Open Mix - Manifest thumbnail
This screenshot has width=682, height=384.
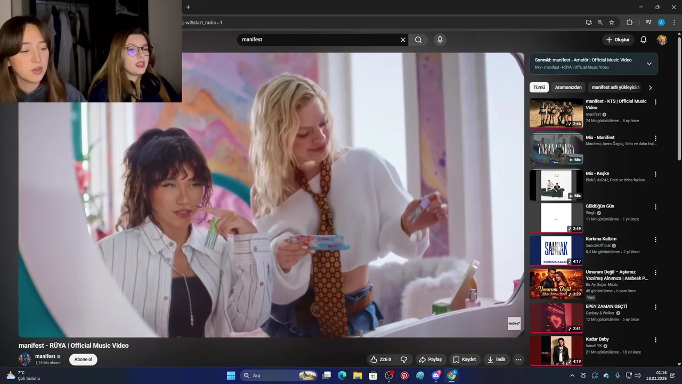pos(556,149)
